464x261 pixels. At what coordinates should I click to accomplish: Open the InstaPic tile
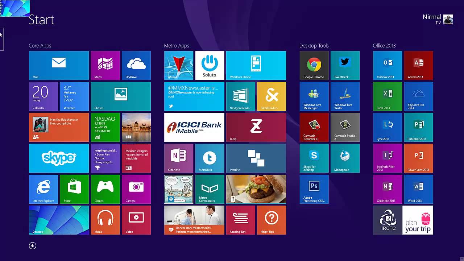(x=256, y=158)
